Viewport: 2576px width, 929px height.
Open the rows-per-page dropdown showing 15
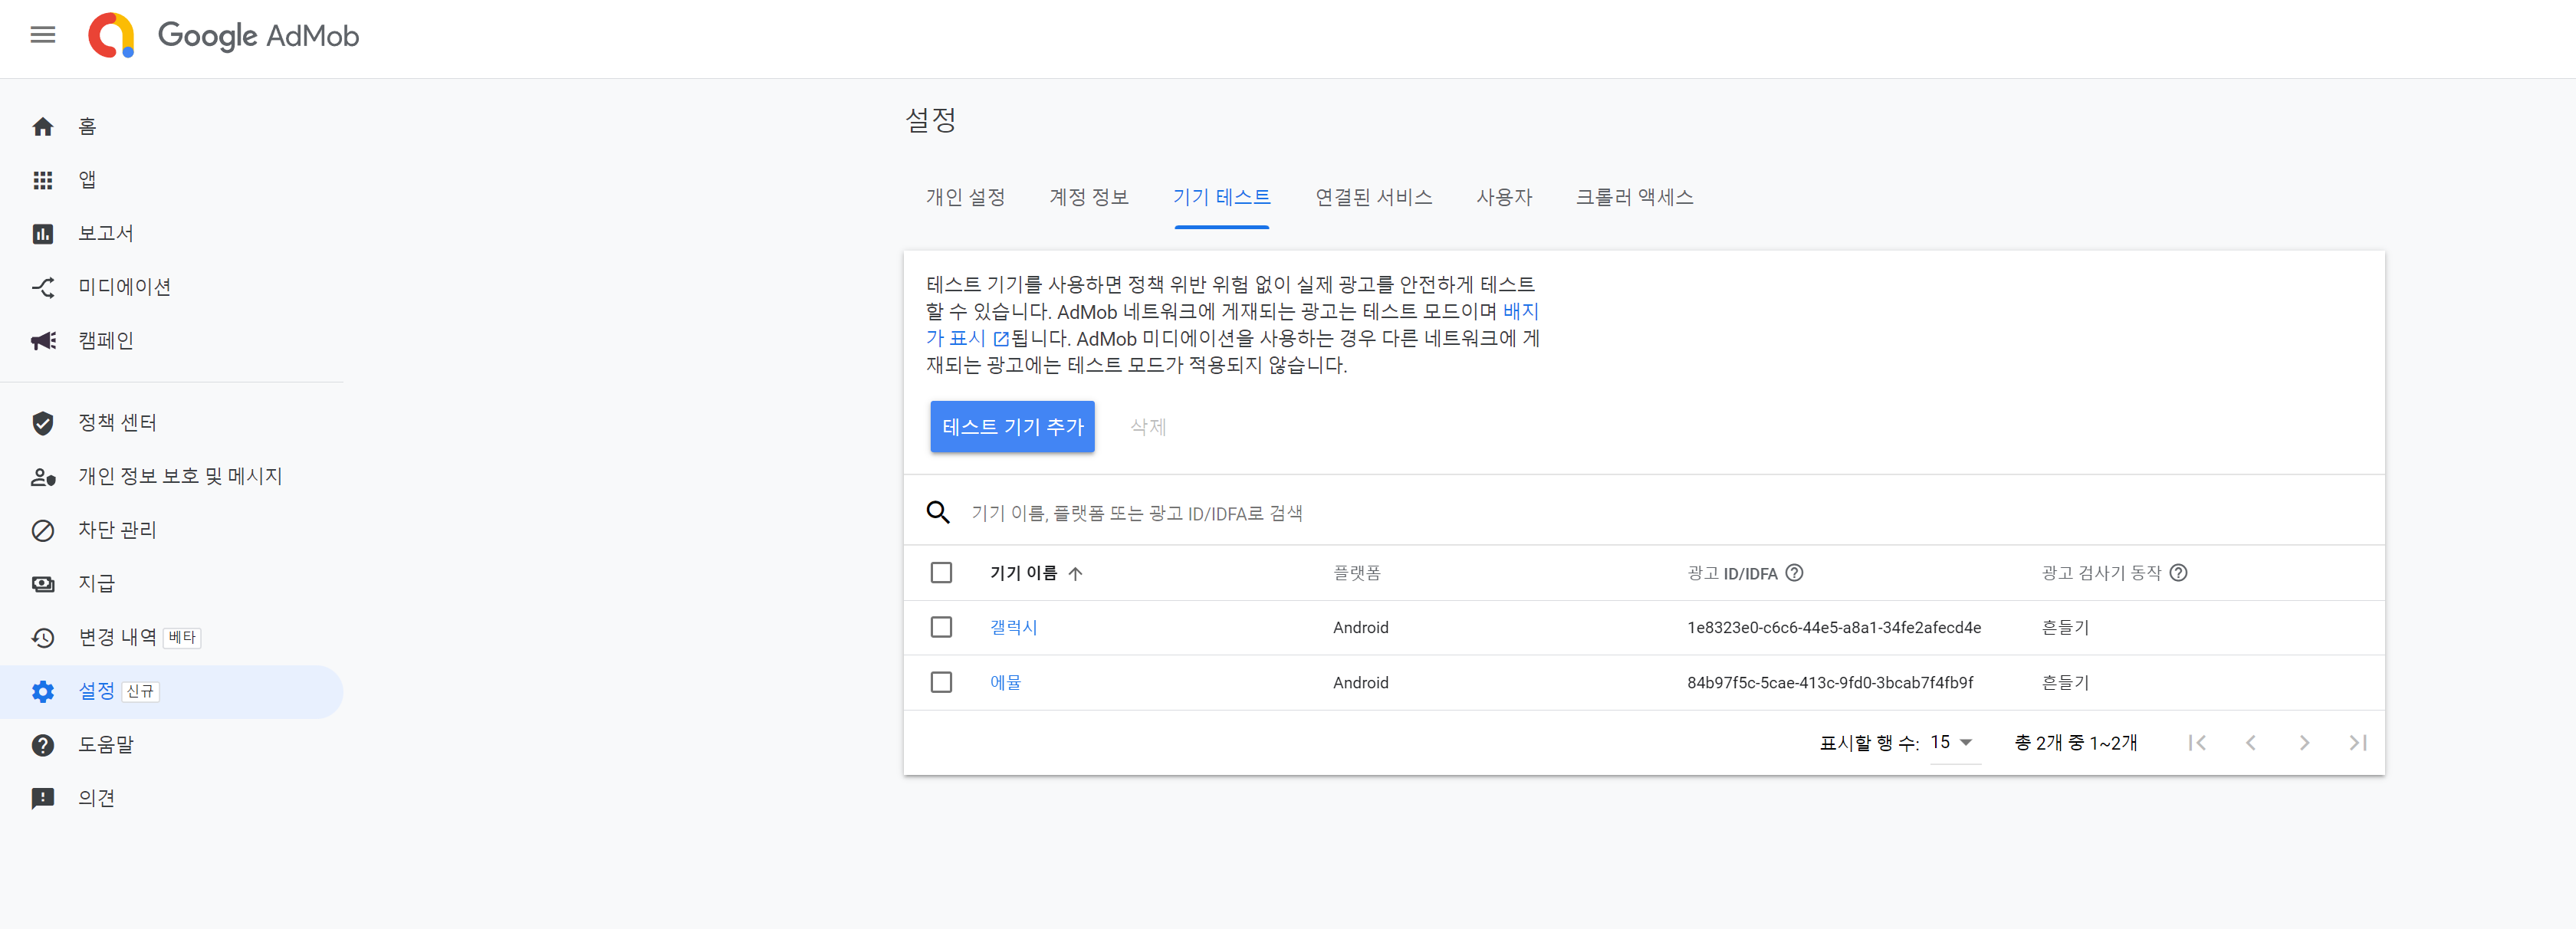[1953, 742]
